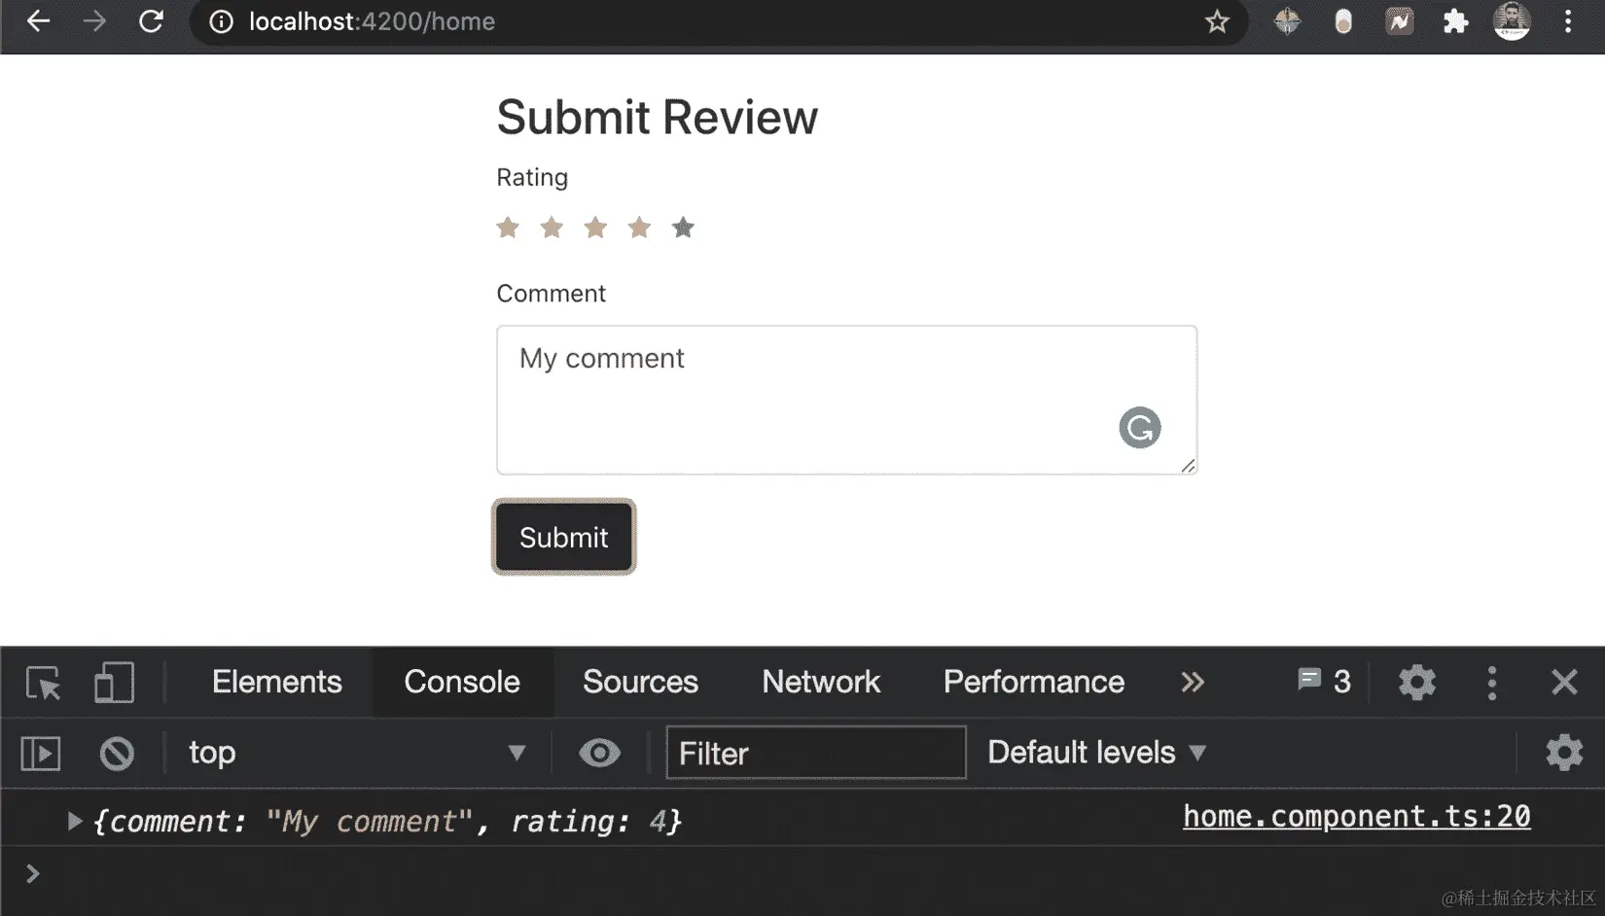
Task: Show the console sidebar
Action: (x=41, y=754)
